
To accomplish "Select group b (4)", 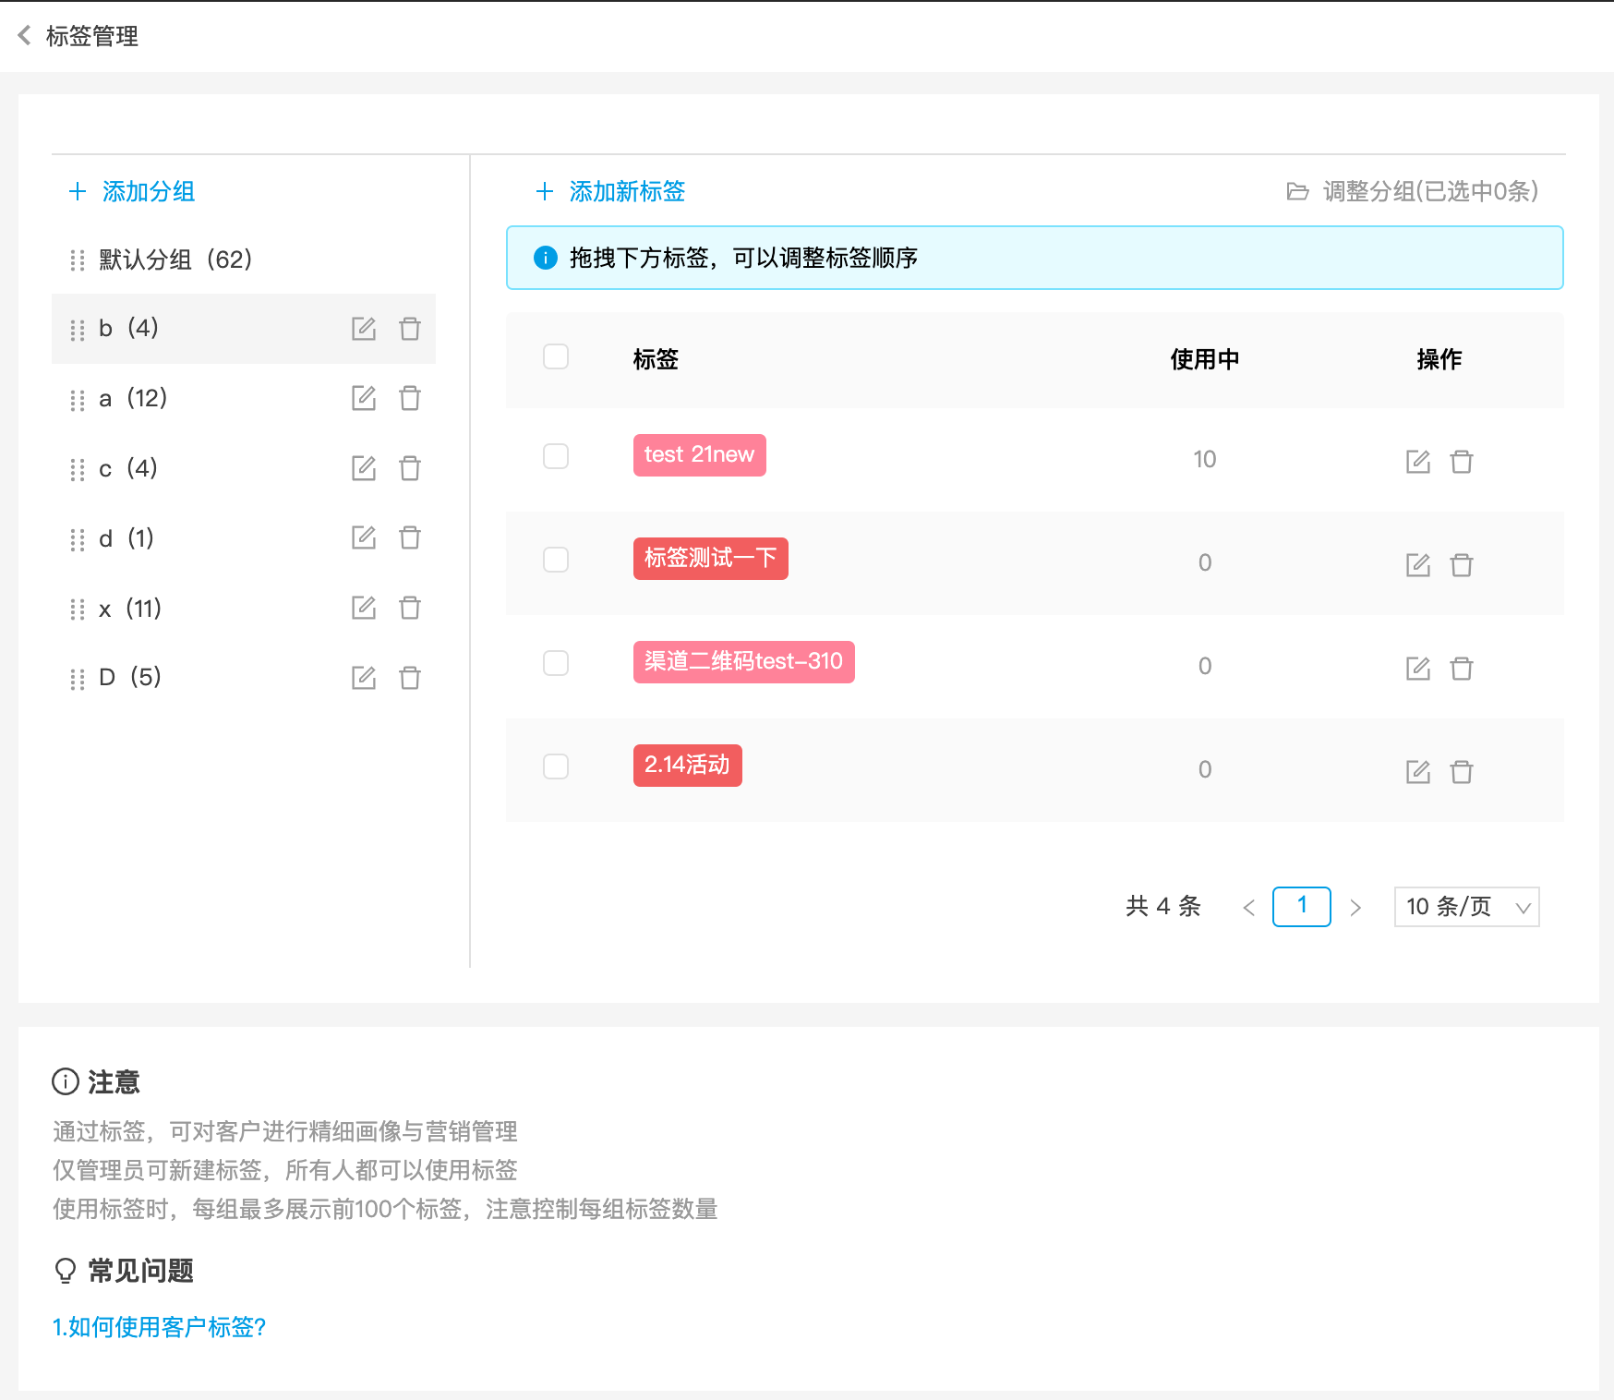I will (x=244, y=329).
